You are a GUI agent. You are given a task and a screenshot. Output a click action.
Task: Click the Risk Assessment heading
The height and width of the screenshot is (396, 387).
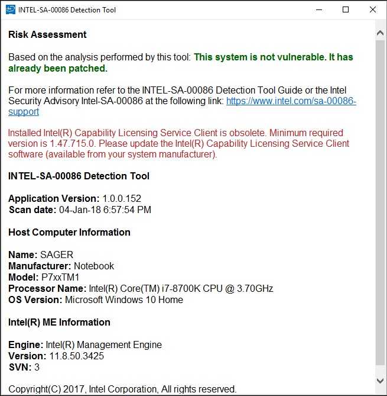coord(47,35)
